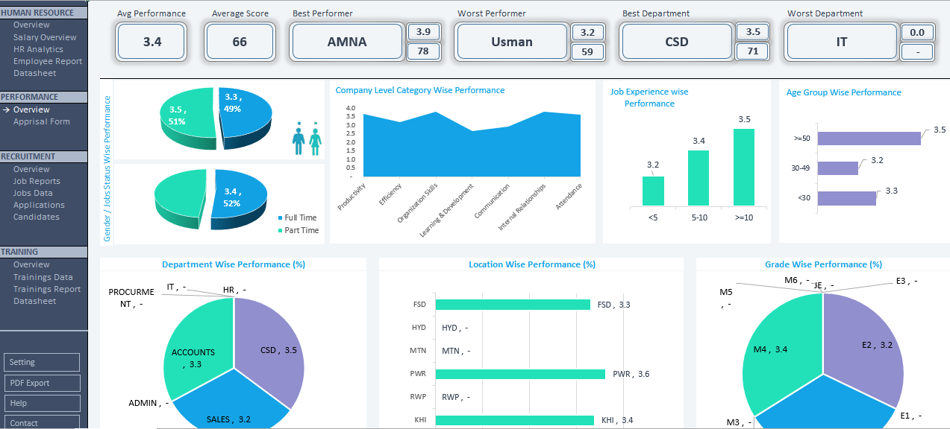Export the dashboard using PDF Export
This screenshot has width=950, height=429.
41,383
